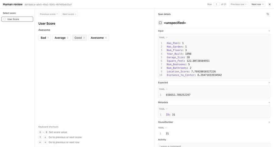Click the Has_Pool: 1 line
Screen dimensions: 274x147
pyautogui.click(x=175, y=43)
